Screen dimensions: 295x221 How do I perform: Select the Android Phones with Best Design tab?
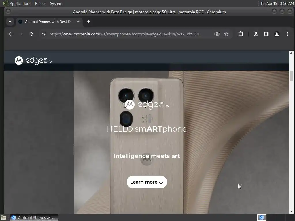(x=48, y=22)
